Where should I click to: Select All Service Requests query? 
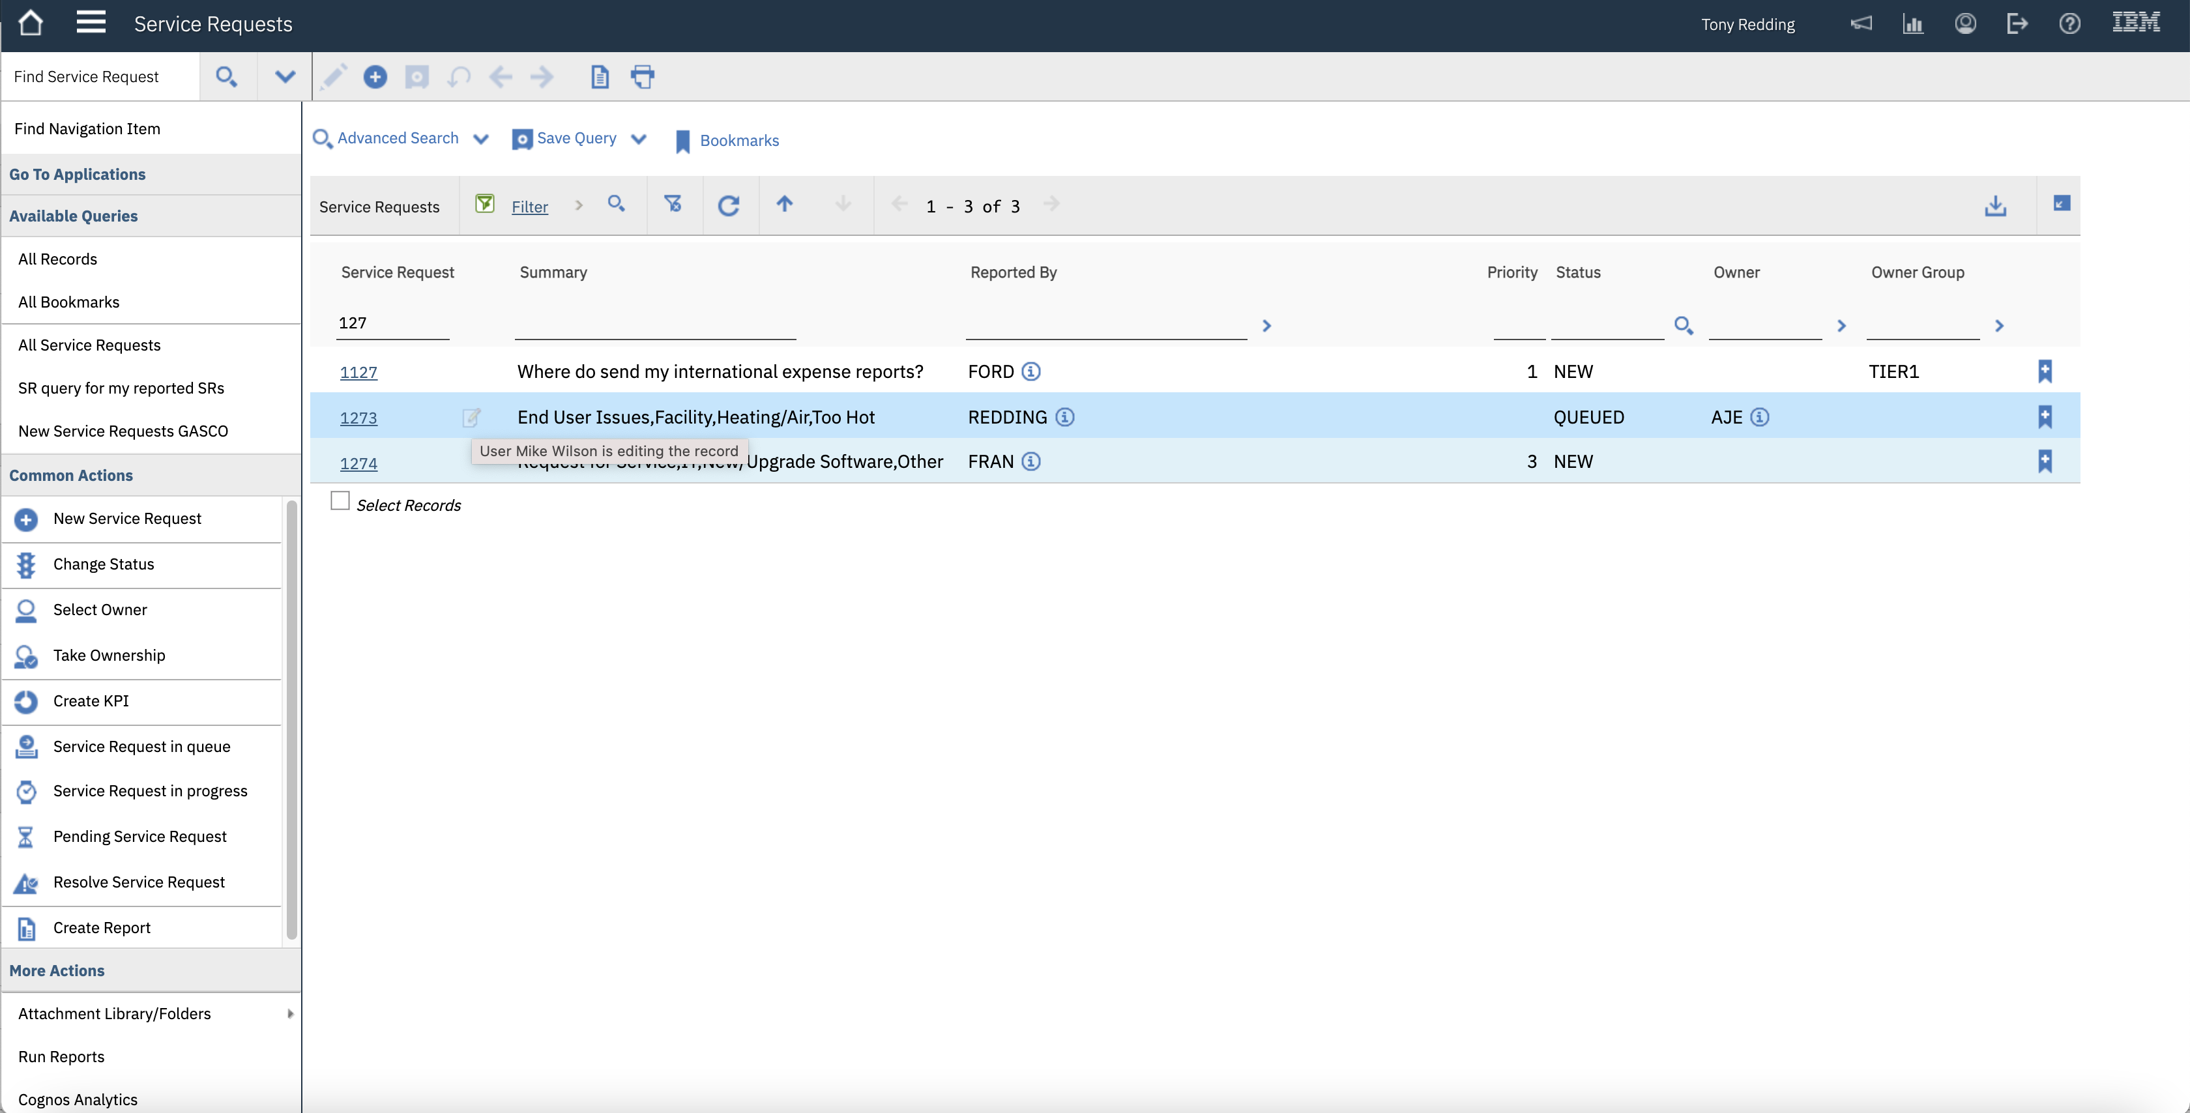(89, 344)
